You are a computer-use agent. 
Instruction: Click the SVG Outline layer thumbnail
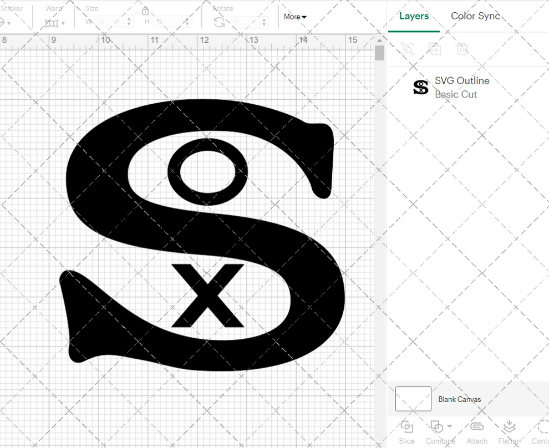coord(420,87)
